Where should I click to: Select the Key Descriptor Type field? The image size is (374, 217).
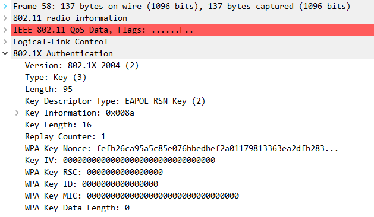115,101
